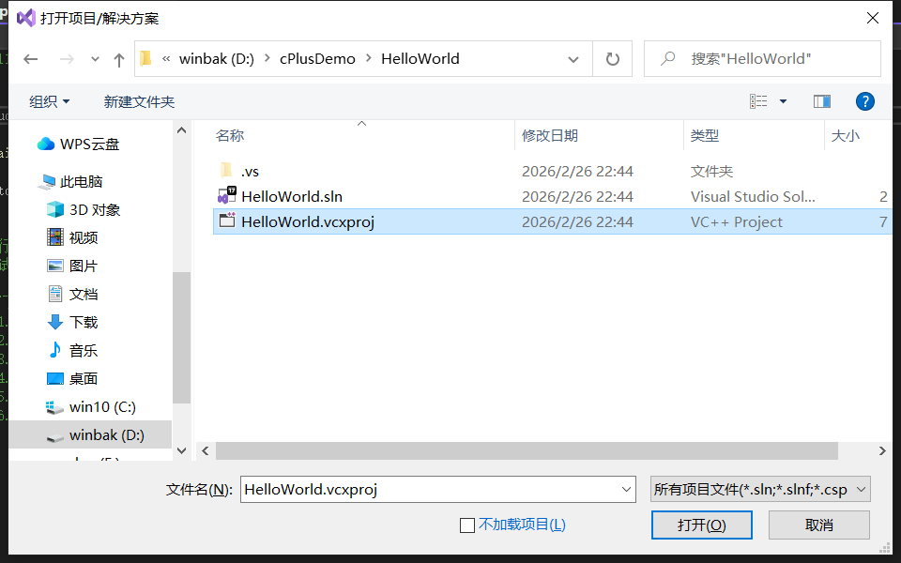Click Visual Studio Sol... type cell
901x563 pixels.
pyautogui.click(x=753, y=196)
